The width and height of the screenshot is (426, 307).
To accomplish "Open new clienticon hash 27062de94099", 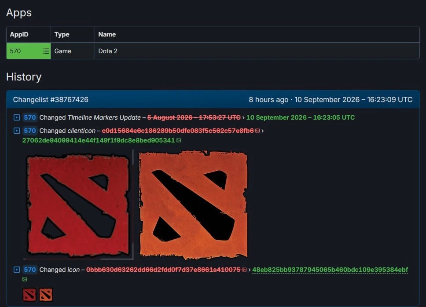I will click(x=98, y=140).
